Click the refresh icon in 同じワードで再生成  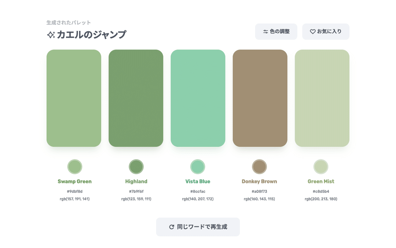(172, 227)
